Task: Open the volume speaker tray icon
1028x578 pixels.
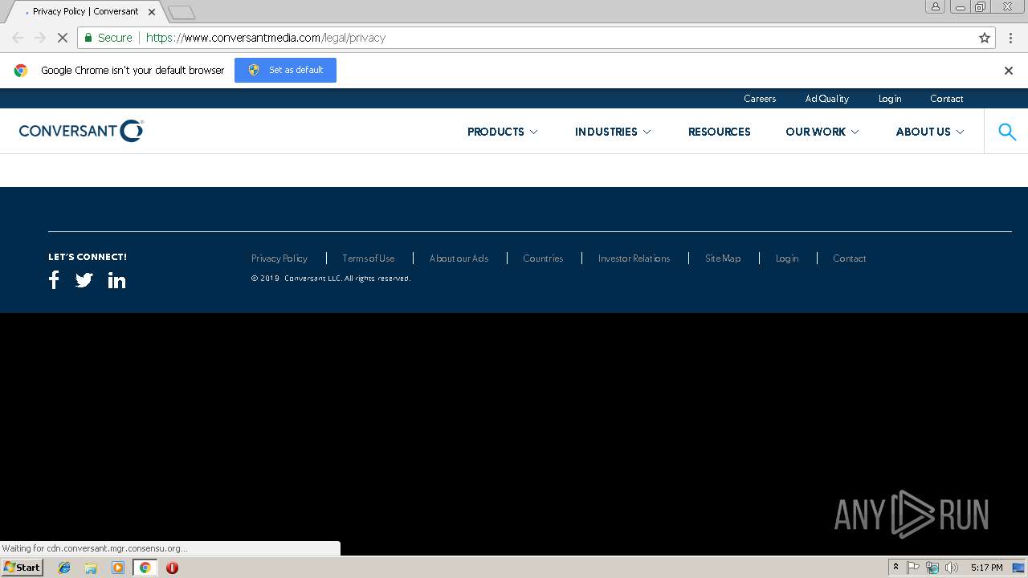Action: [x=952, y=568]
